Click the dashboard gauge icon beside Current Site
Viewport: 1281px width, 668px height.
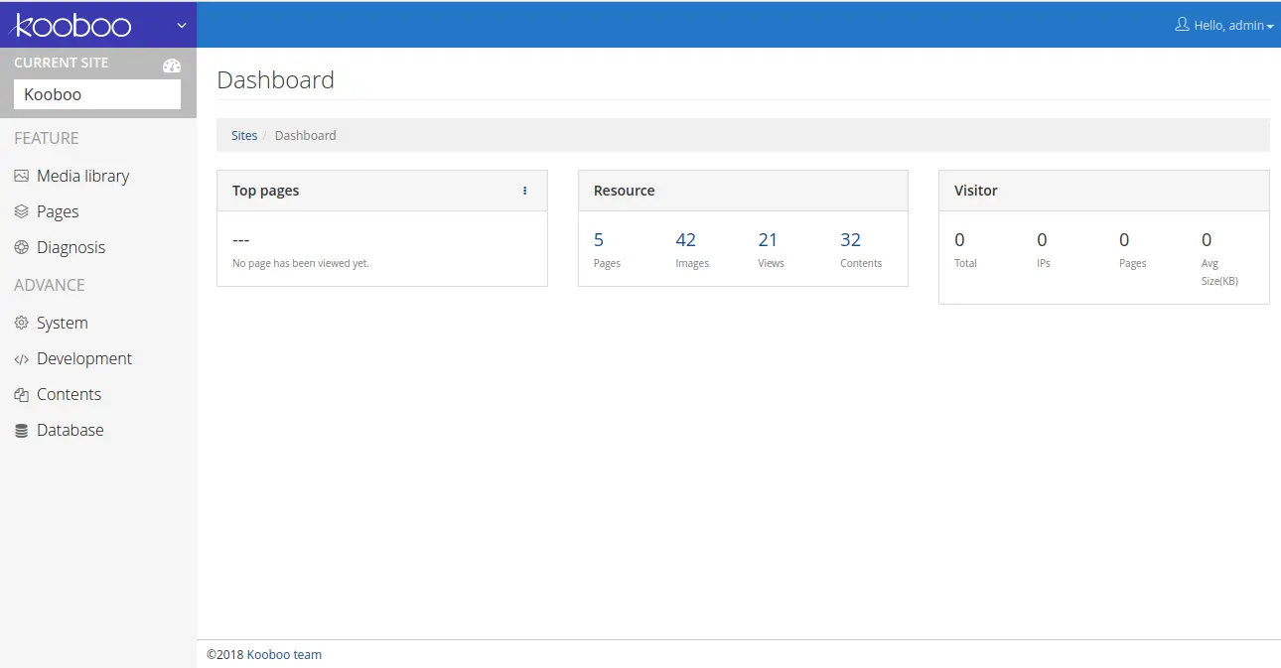172,66
